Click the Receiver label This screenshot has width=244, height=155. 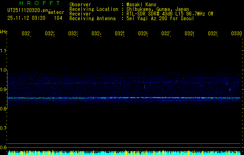80,14
